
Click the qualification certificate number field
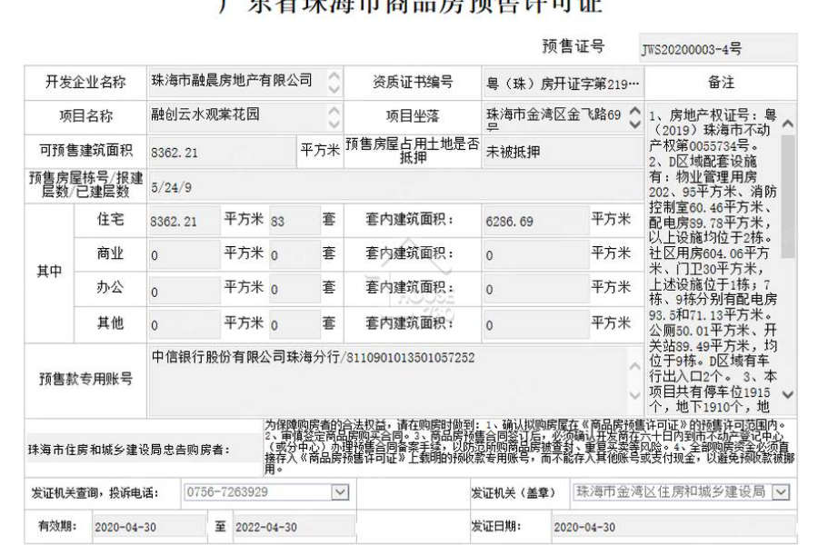[x=563, y=83]
